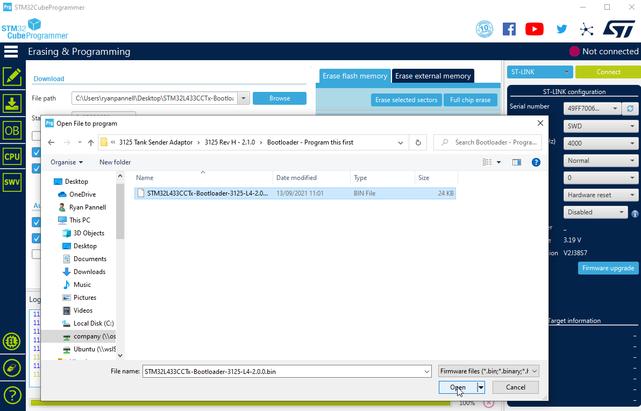Open the YouTube icon link

click(535, 29)
